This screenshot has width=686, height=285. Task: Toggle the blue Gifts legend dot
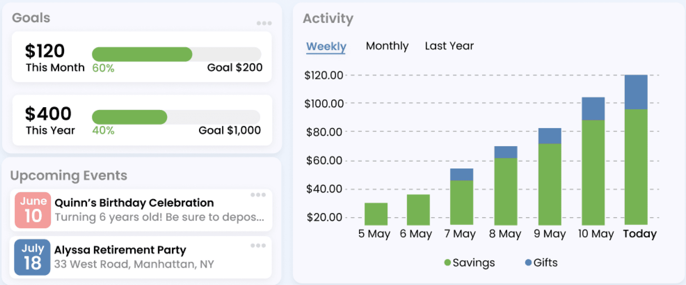(x=528, y=262)
